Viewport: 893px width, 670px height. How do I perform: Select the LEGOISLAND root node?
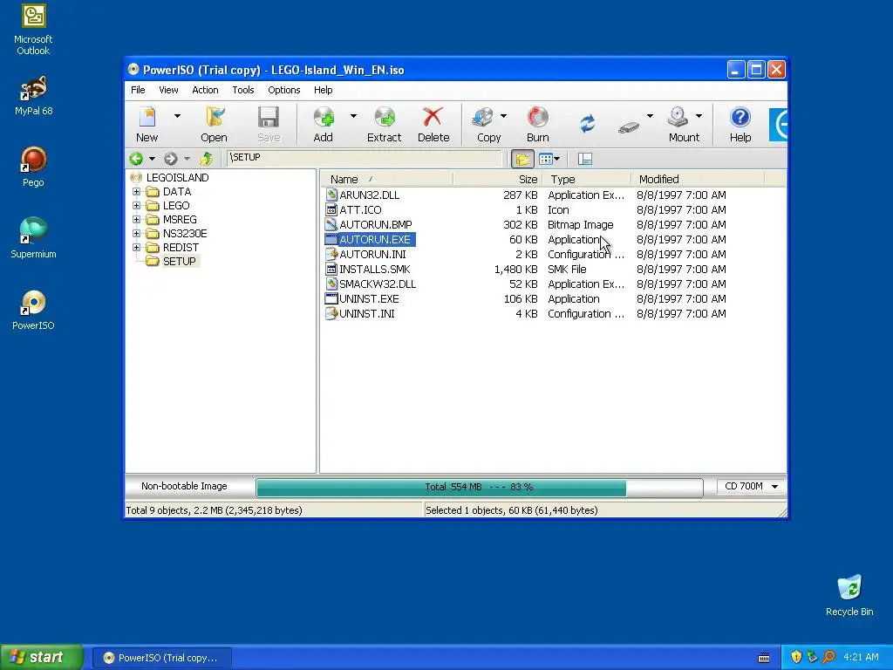[177, 177]
